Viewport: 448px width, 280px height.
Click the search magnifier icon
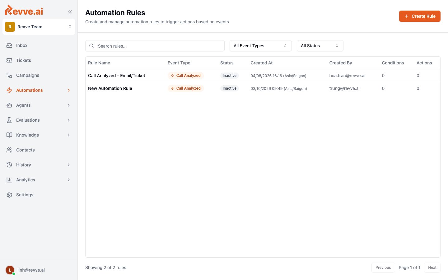tap(91, 46)
